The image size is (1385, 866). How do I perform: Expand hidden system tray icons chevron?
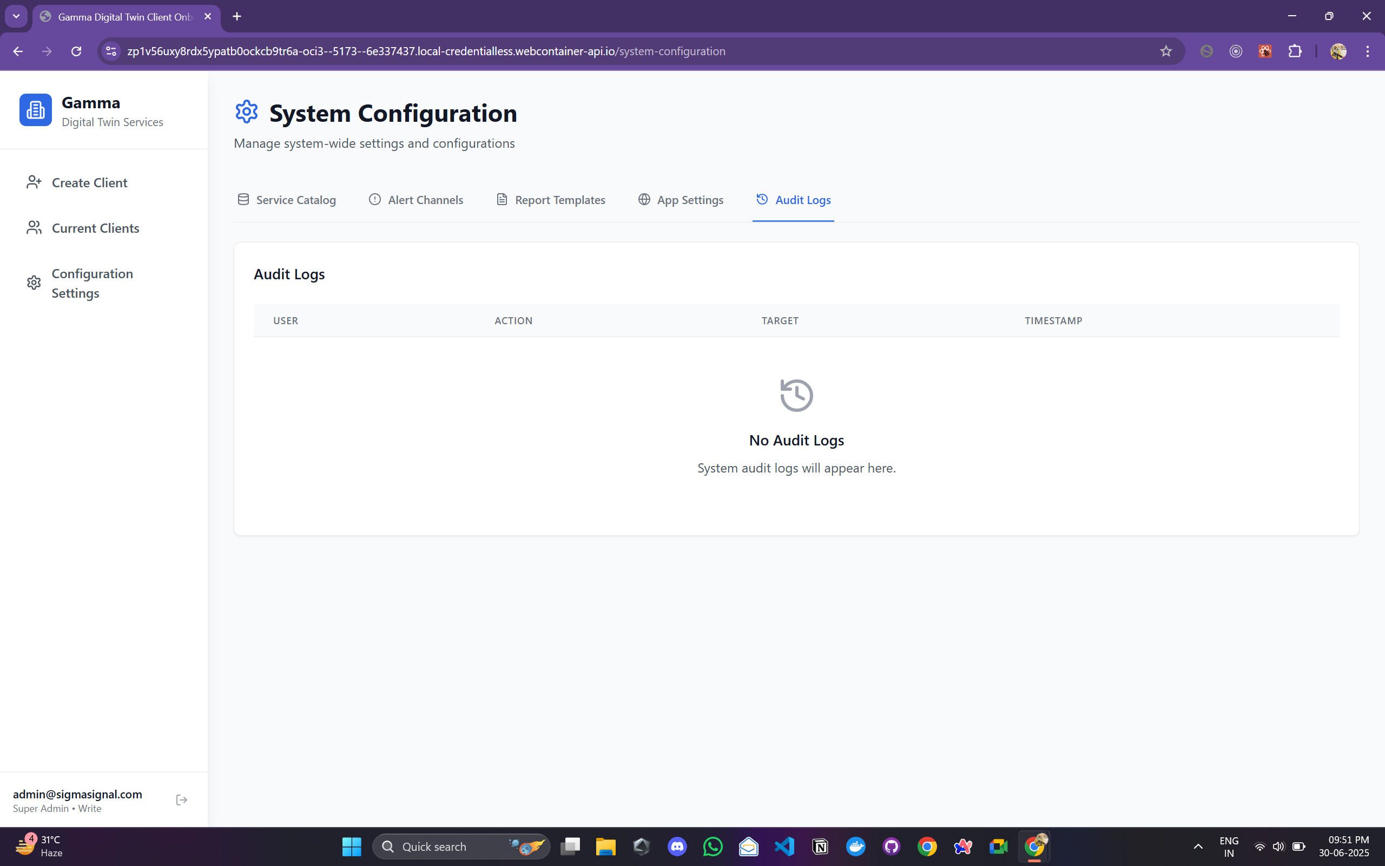click(x=1198, y=847)
